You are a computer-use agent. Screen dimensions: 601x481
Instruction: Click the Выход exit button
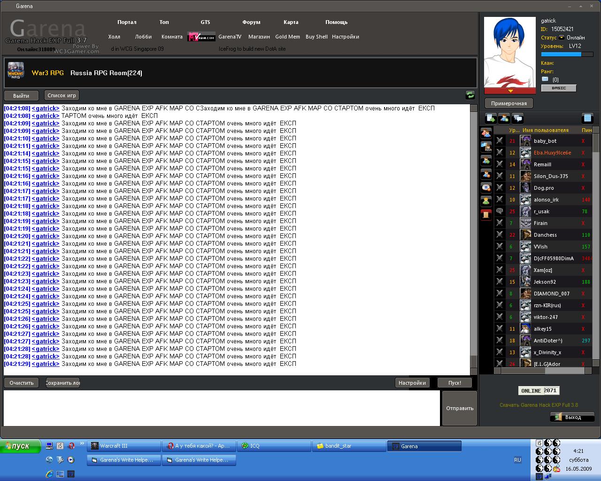(x=572, y=417)
